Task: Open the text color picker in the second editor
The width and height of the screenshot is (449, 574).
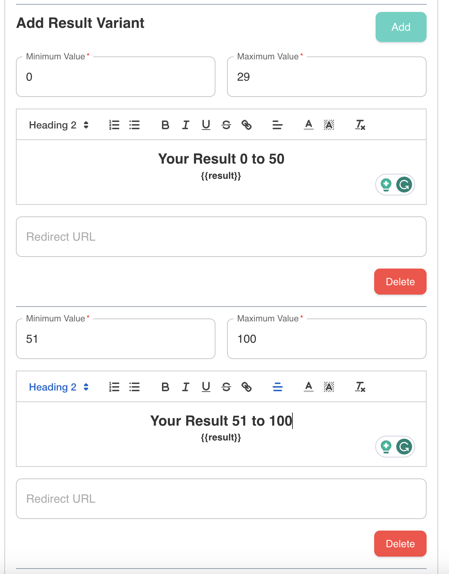Action: pyautogui.click(x=308, y=387)
